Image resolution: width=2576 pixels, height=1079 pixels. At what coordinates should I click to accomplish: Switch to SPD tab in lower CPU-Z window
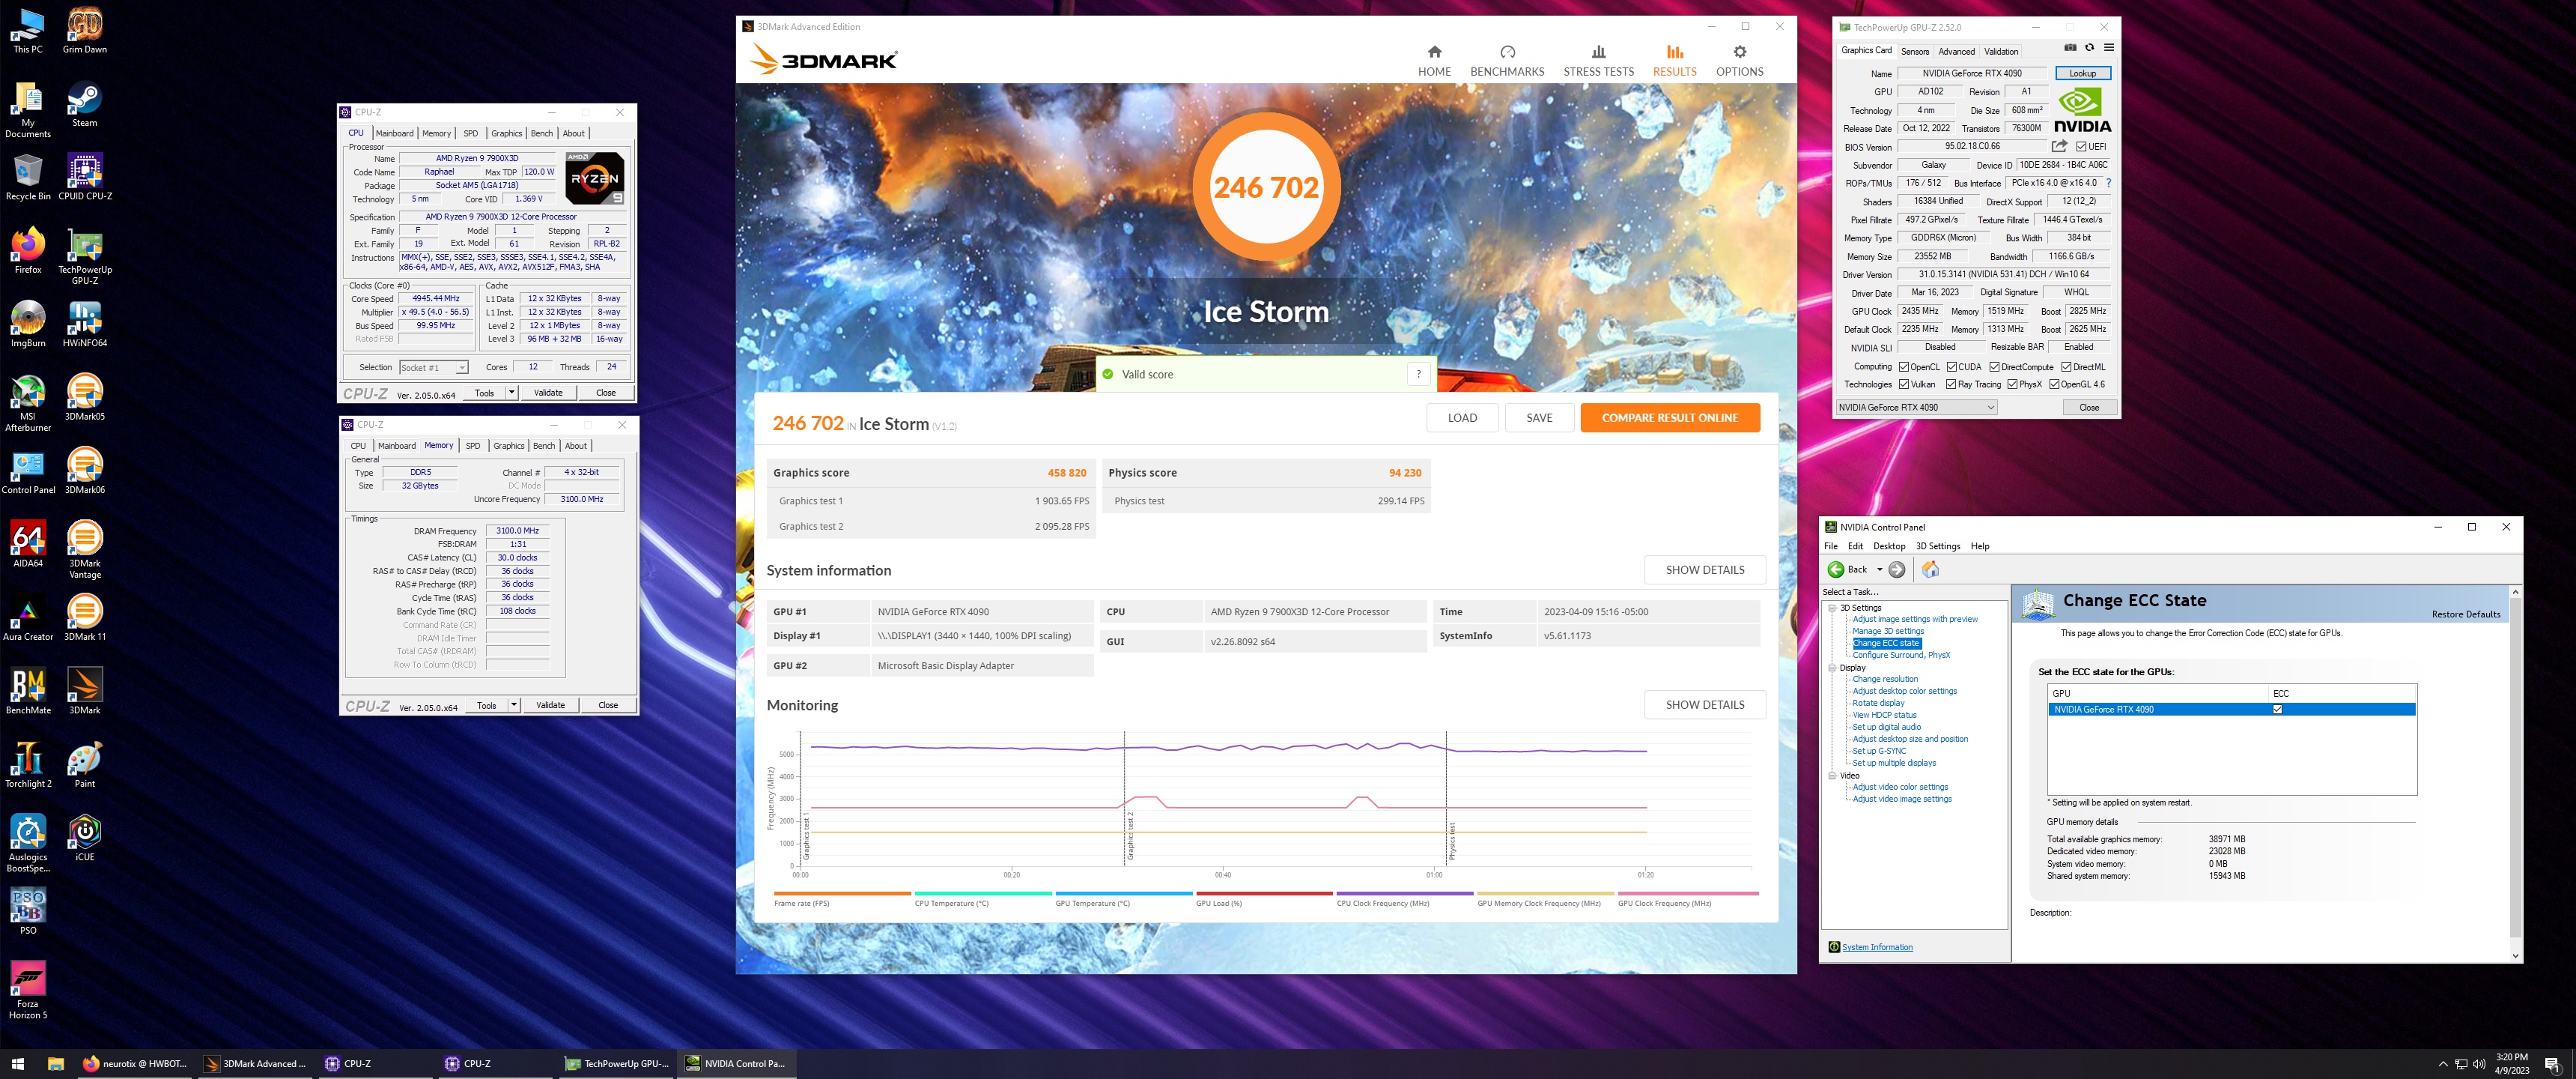tap(473, 445)
